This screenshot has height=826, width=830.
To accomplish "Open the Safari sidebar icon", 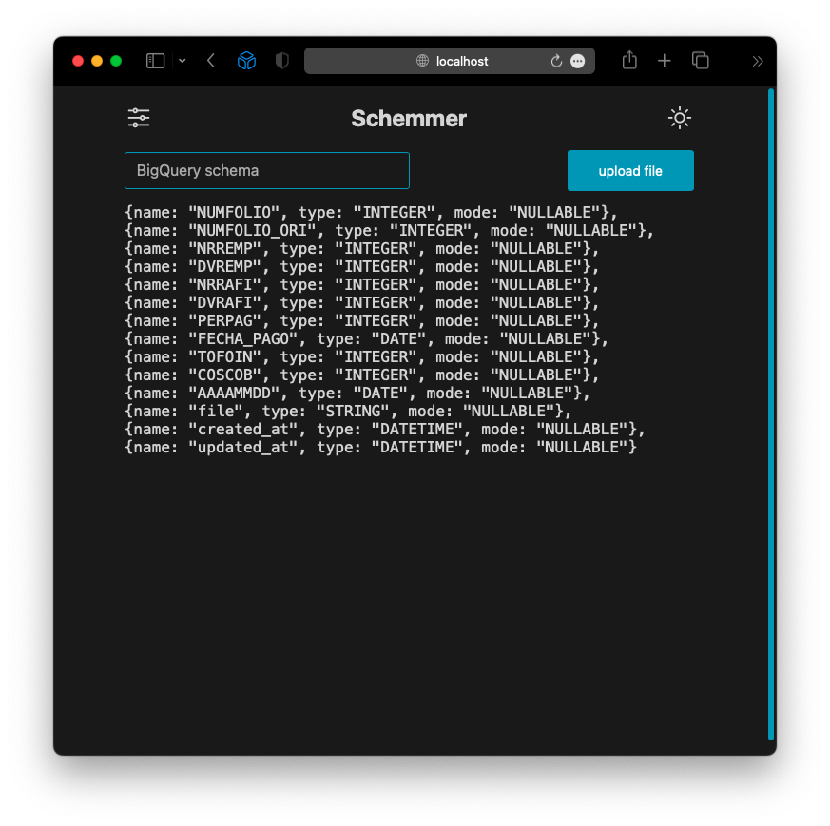I will coord(155,60).
